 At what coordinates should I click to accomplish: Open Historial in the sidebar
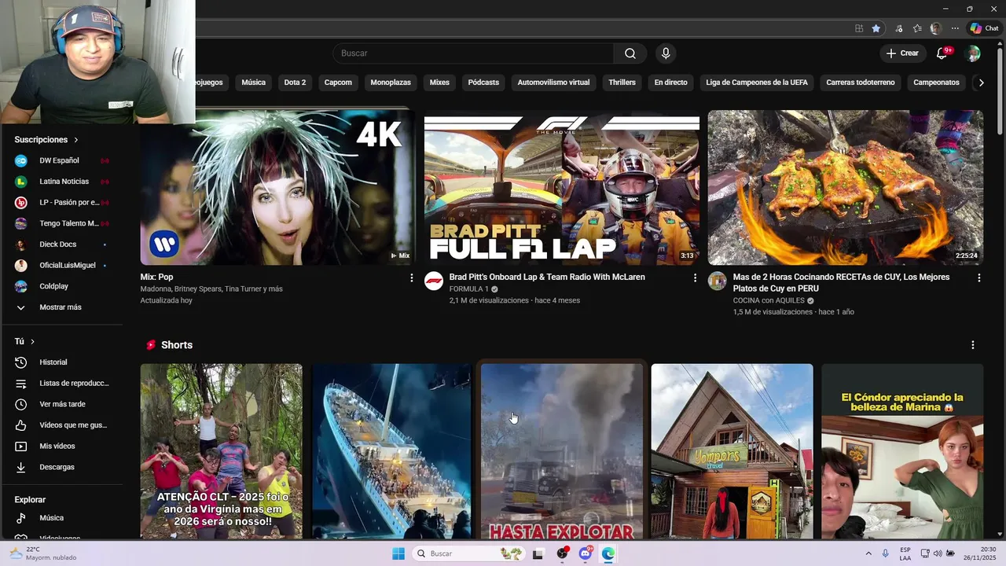[x=63, y=362]
